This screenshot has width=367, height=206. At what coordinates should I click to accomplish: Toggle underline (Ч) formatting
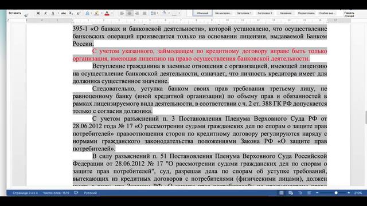[53, 13]
